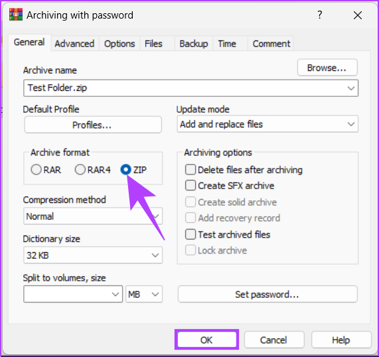Switch to the Advanced tab
Screen dimensions: 379x357
click(74, 44)
